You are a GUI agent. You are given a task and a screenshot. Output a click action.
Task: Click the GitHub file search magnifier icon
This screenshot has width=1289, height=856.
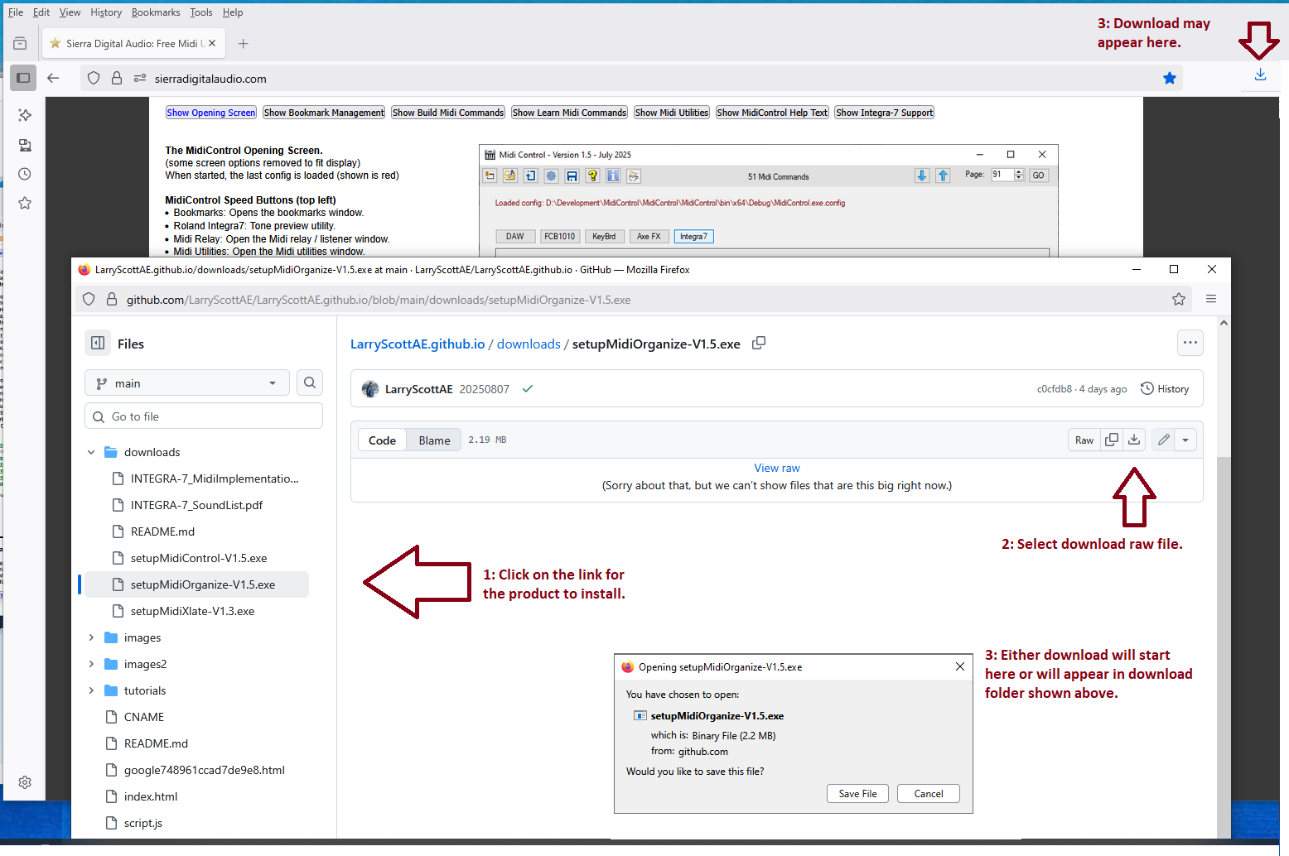pyautogui.click(x=310, y=382)
